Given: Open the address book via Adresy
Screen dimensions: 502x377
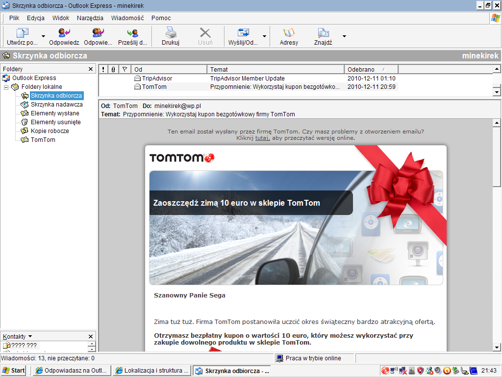Looking at the screenshot, I should [x=289, y=36].
